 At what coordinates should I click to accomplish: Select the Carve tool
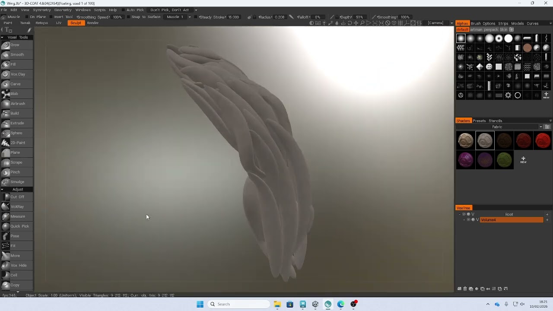click(16, 84)
